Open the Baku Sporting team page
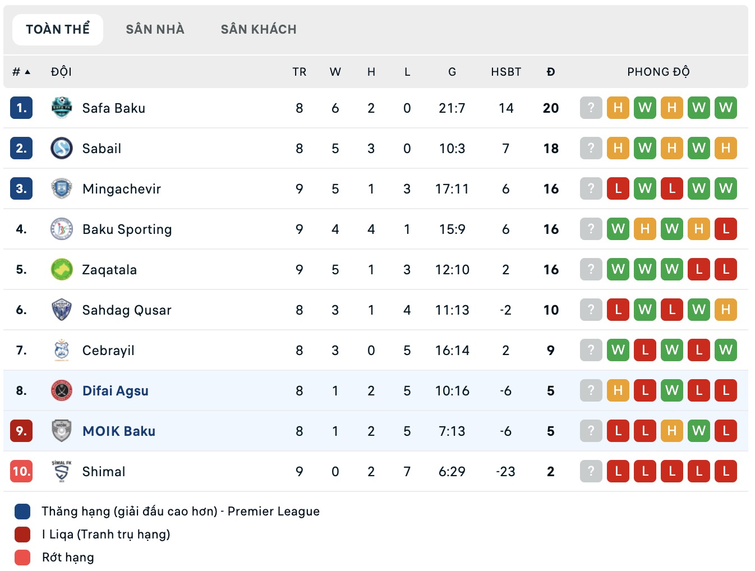This screenshot has height=571, width=755. click(x=127, y=229)
